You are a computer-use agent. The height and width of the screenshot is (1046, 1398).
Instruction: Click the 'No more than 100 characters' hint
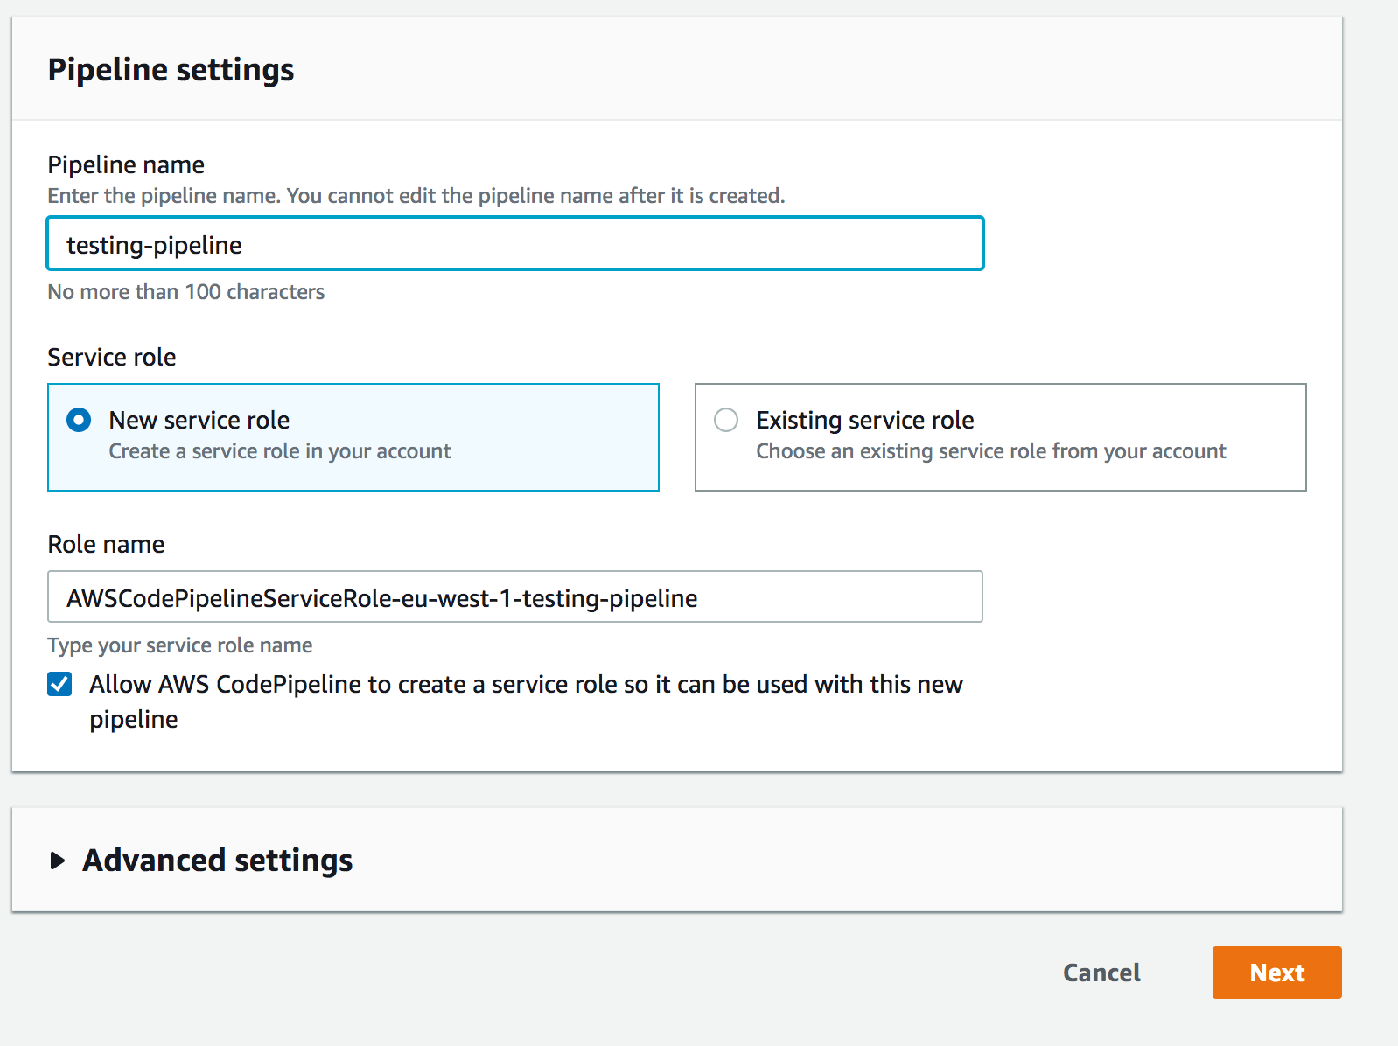click(185, 292)
